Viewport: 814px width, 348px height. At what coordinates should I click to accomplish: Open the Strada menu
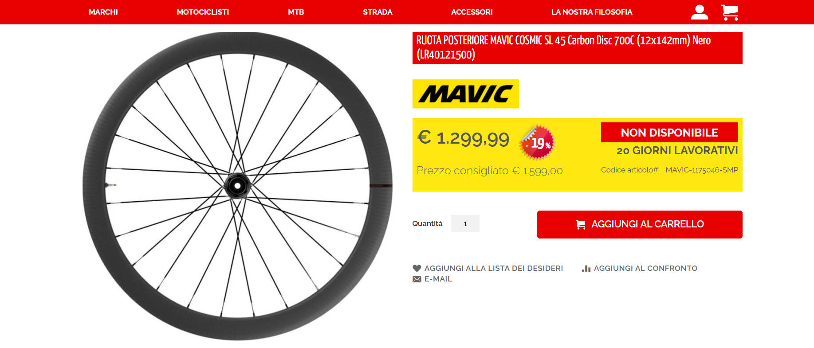point(378,12)
